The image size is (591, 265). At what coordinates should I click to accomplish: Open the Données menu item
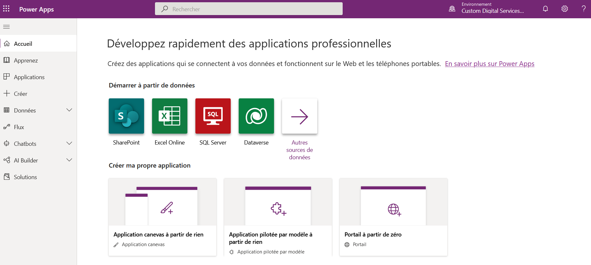click(39, 110)
